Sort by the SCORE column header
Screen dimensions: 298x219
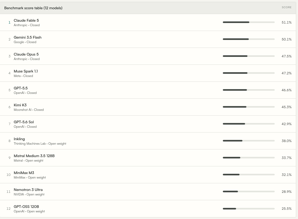pos(286,7)
